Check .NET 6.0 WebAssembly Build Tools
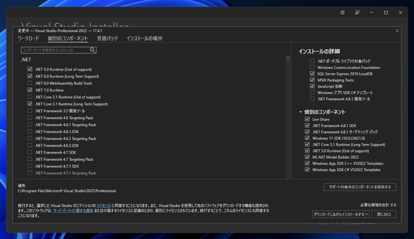 point(30,83)
